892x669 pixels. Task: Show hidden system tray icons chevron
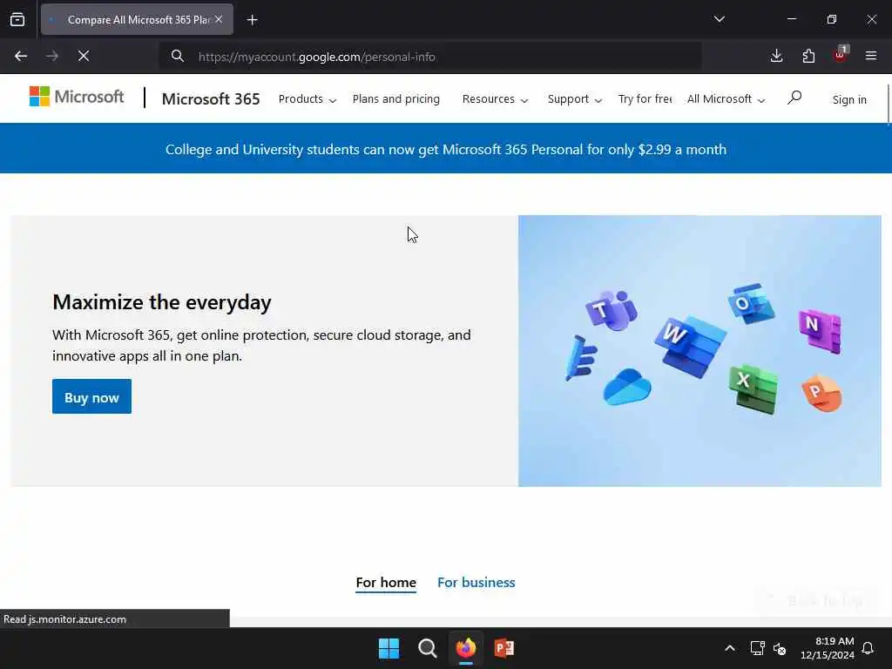coord(730,648)
